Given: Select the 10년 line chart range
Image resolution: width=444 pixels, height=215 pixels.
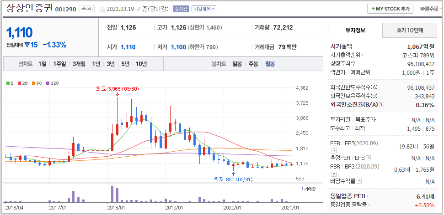Looking at the screenshot, I should click(x=141, y=64).
